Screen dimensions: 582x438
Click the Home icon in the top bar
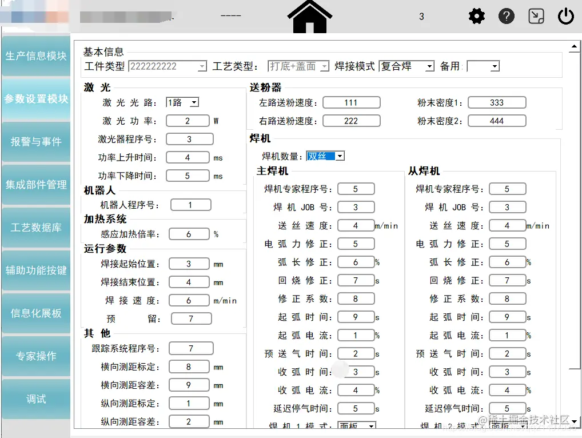click(309, 16)
